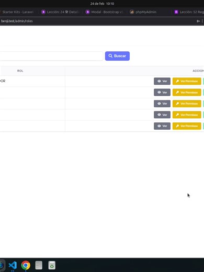The width and height of the screenshot is (204, 272).
Task: Focus the search text field beside Buscar
Action: (x=51, y=56)
